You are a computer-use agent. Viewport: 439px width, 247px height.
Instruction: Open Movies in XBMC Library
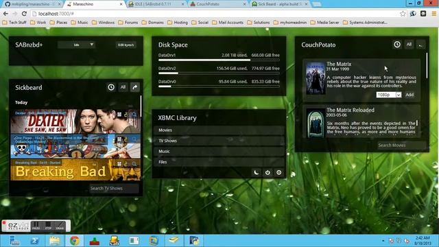219,130
